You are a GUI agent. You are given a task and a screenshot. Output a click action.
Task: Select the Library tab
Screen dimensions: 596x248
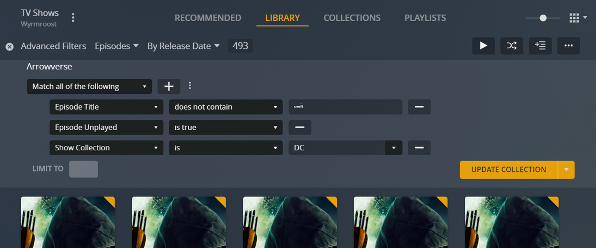[x=282, y=18]
